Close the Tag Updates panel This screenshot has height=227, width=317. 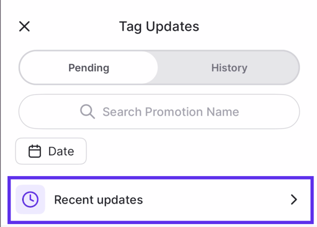25,26
